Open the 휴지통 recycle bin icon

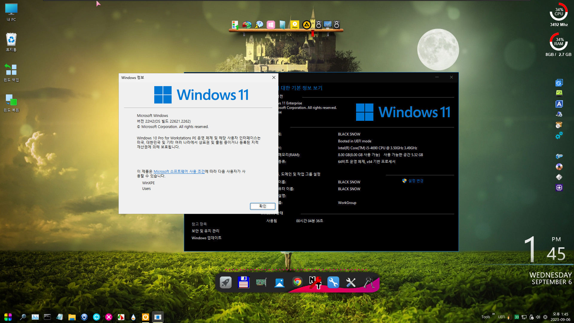(11, 42)
